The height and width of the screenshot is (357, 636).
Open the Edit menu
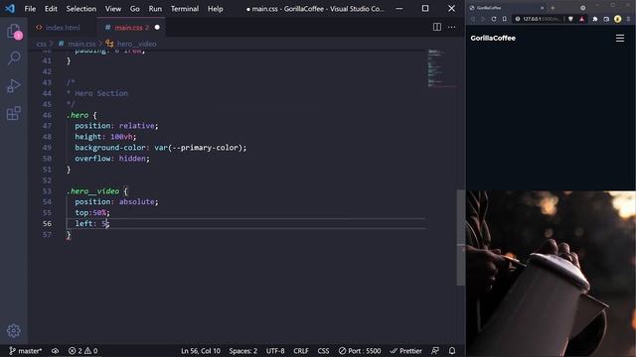tap(51, 9)
